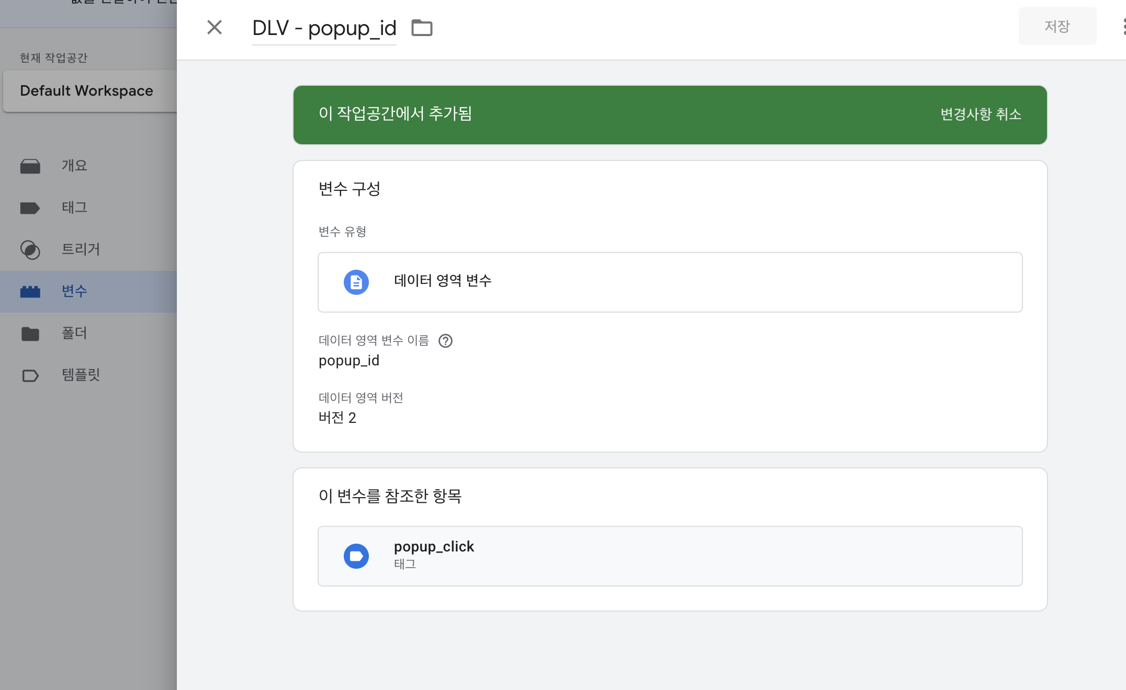
Task: Click the 저장 save button
Action: point(1057,26)
